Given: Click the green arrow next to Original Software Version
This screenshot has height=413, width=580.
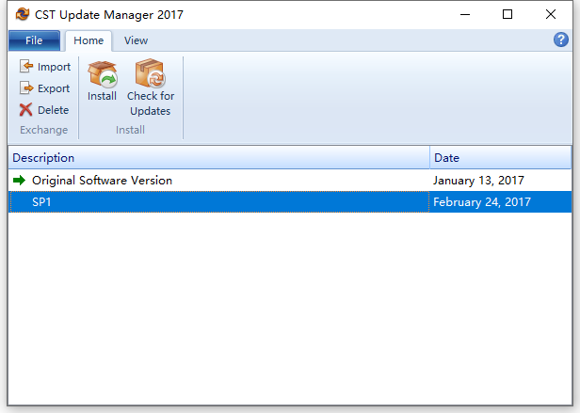Looking at the screenshot, I should [19, 181].
